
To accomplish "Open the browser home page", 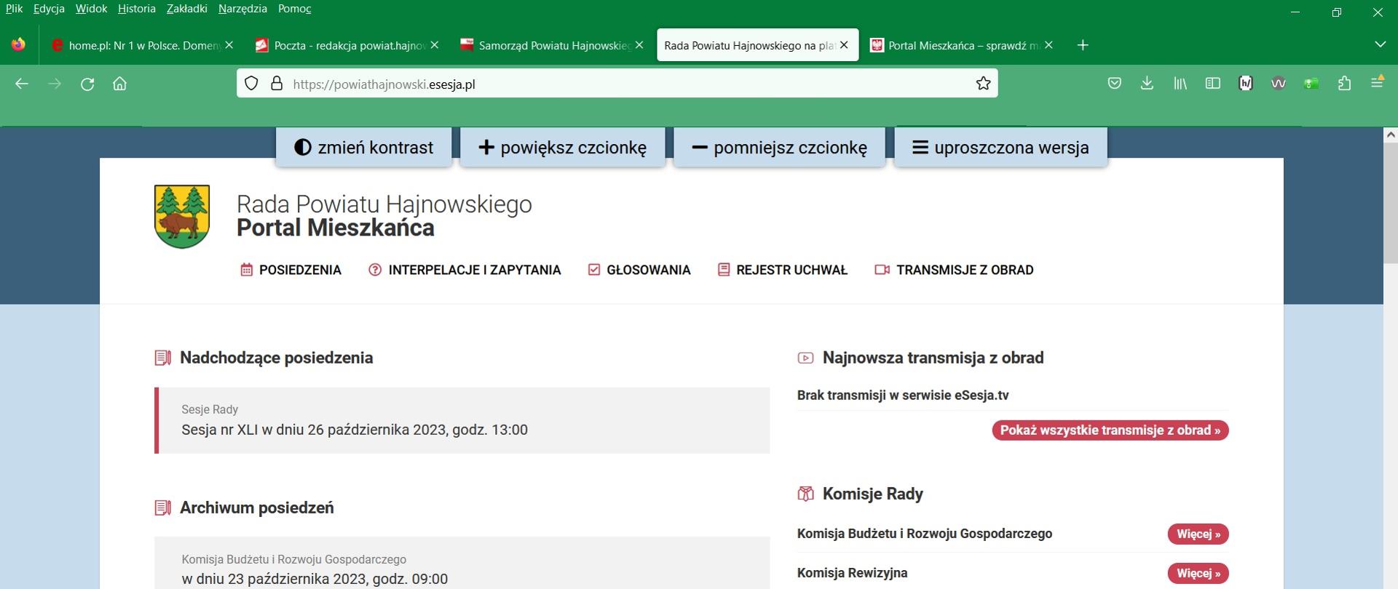I will tap(120, 84).
